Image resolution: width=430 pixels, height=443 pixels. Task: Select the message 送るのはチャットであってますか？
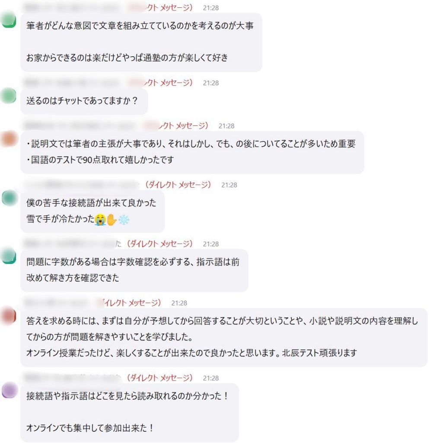pos(82,101)
